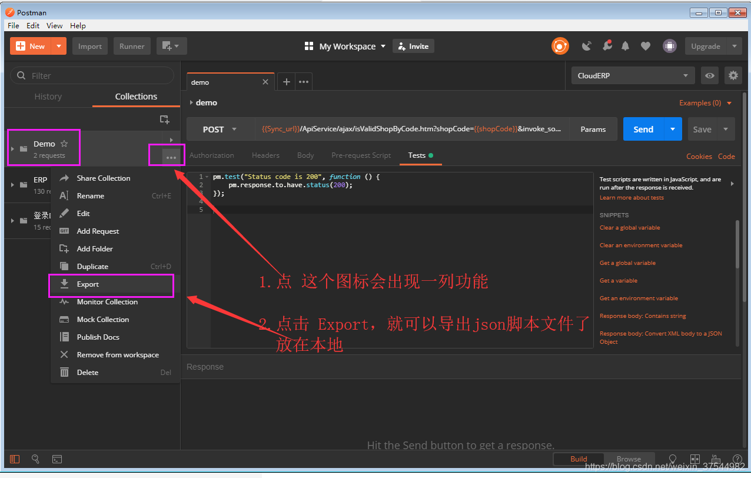
Task: Click the Import button
Action: pos(90,46)
